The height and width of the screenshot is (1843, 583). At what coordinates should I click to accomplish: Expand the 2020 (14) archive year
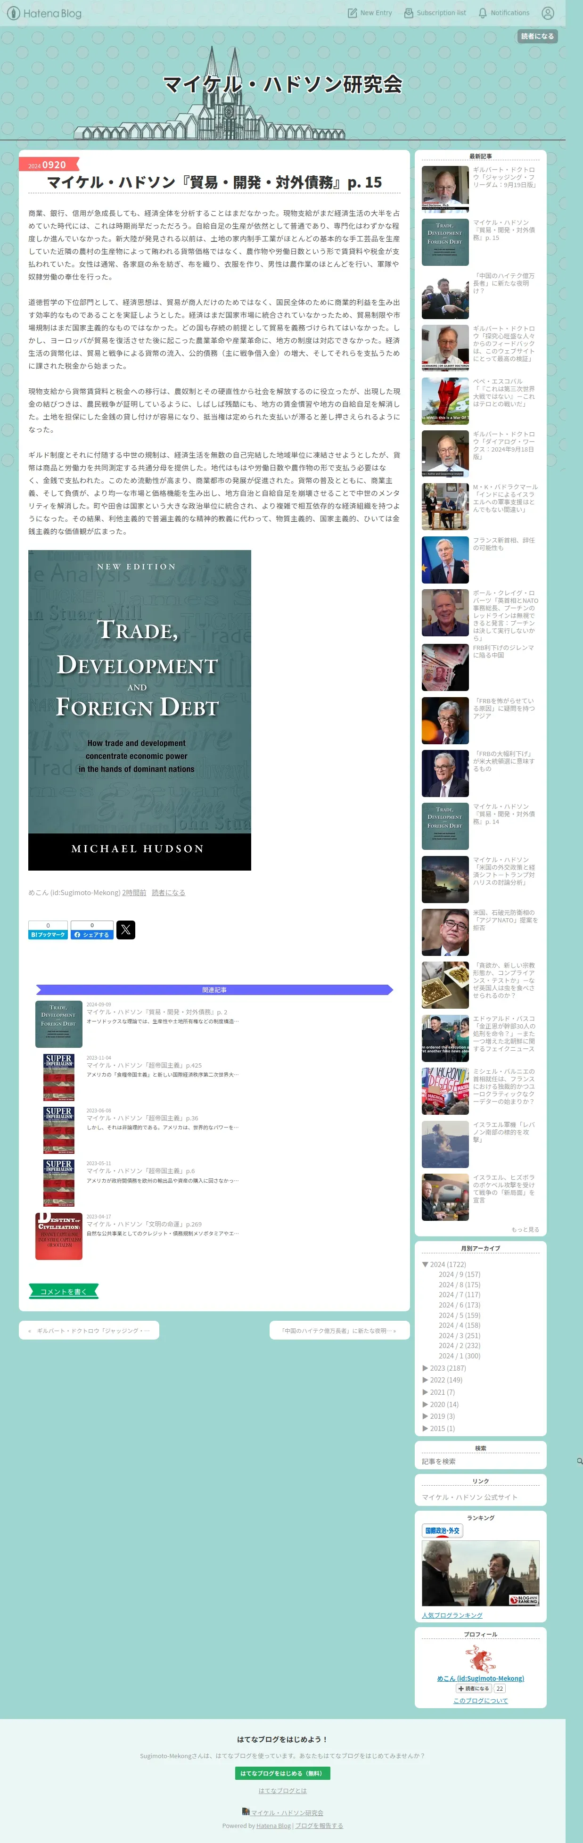426,1405
